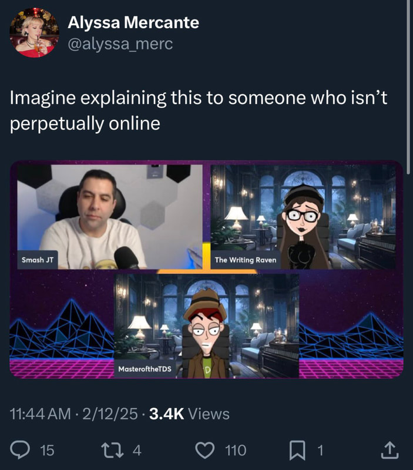This screenshot has height=470, width=413.
Task: Click the 11:44 AM timestamp
Action: [x=40, y=414]
